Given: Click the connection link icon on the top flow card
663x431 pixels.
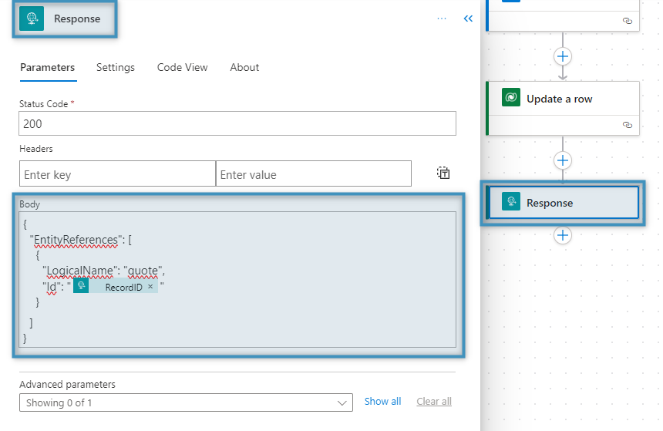Looking at the screenshot, I should click(x=628, y=21).
